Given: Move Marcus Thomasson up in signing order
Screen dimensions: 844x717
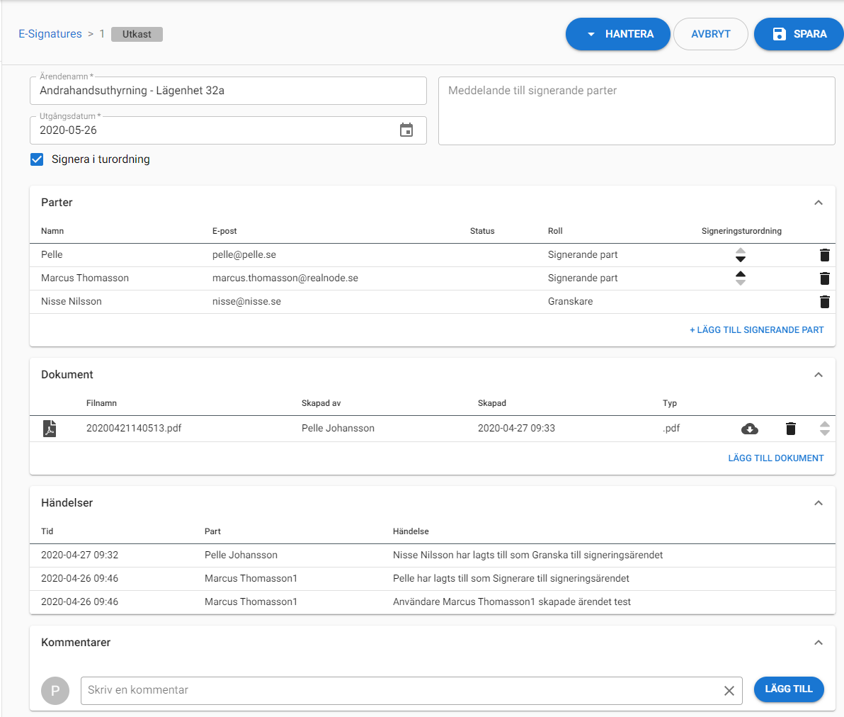Looking at the screenshot, I should [741, 274].
